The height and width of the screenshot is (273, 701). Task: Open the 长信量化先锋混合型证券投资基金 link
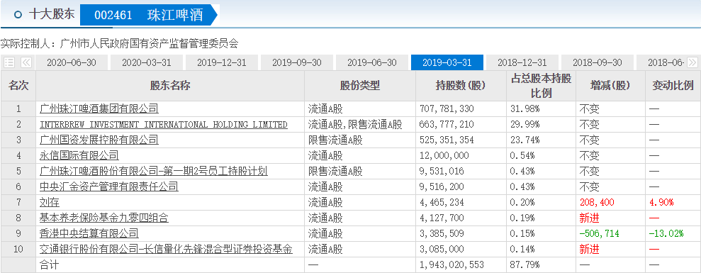[x=167, y=250]
